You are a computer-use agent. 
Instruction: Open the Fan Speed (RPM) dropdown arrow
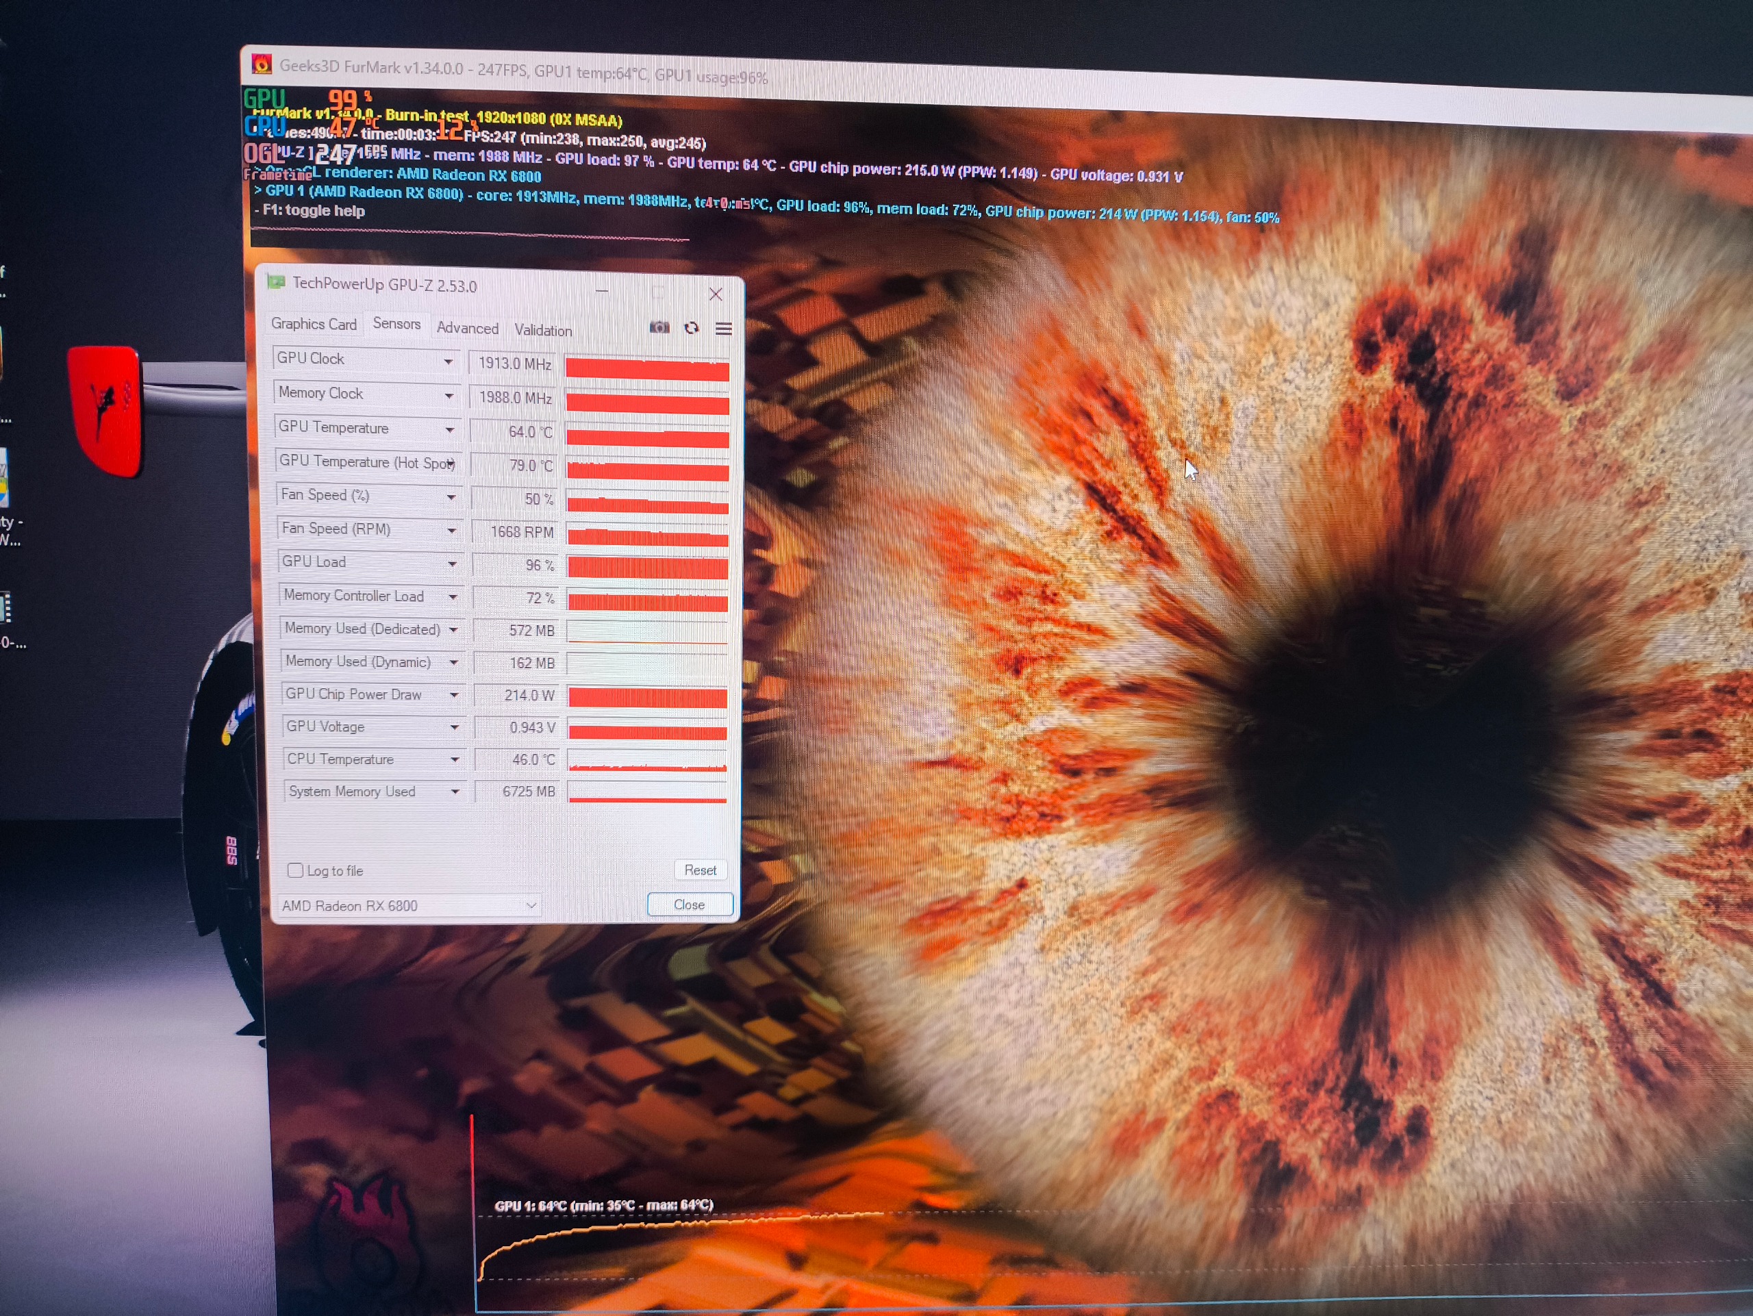[452, 531]
